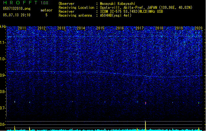Click the HROFFT 1.0.0 title text
Viewport: 206px width, 131px height.
coord(26,3)
